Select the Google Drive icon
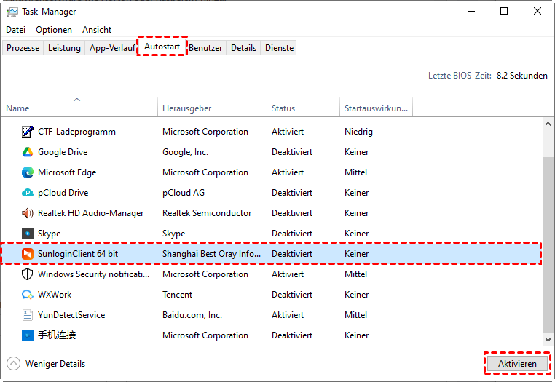The image size is (555, 382). [27, 152]
